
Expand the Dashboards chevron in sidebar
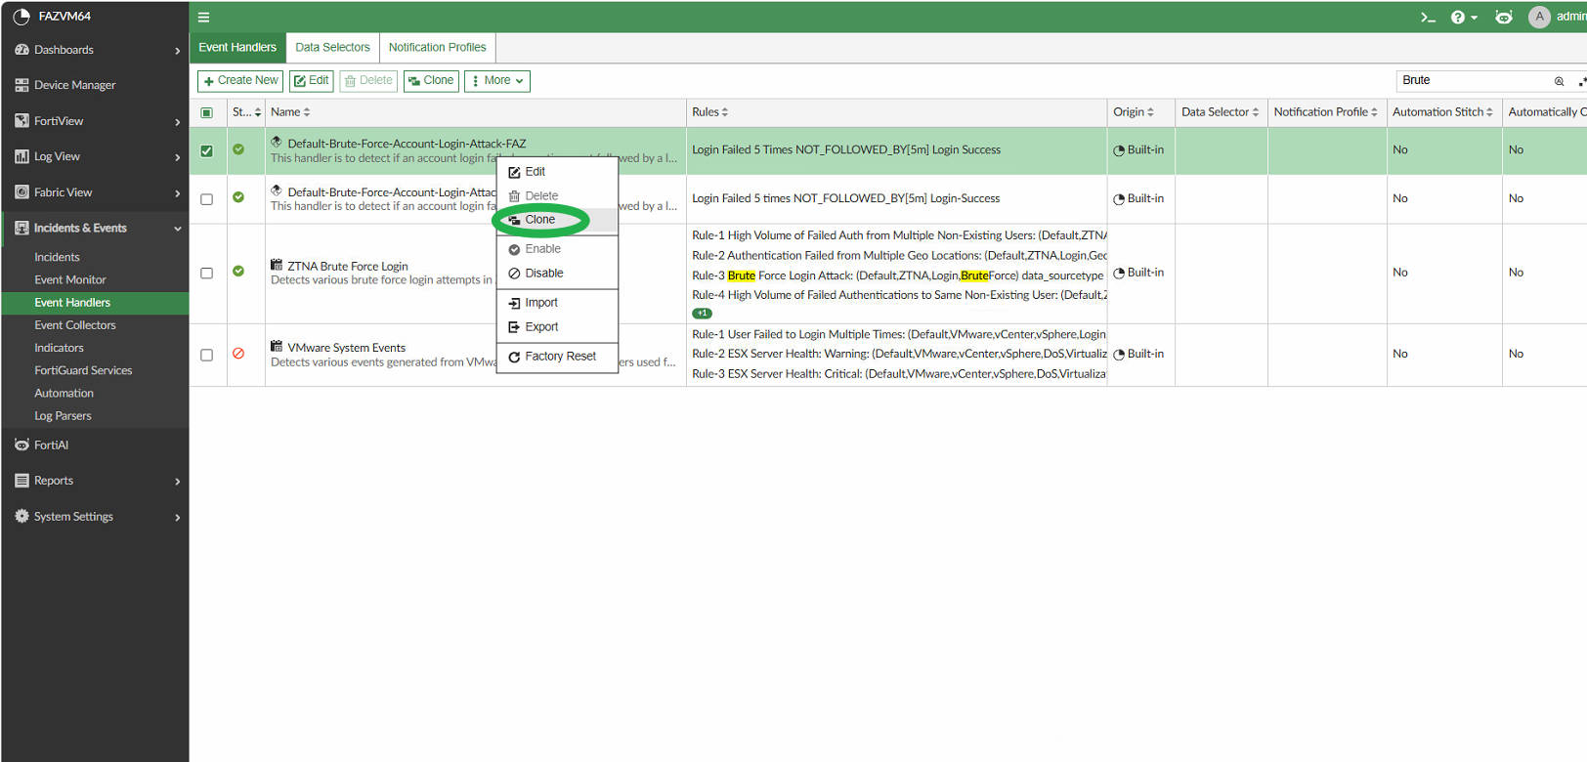pos(177,51)
